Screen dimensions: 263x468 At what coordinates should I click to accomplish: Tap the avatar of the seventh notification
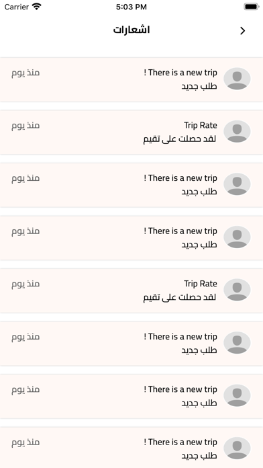tap(237, 395)
